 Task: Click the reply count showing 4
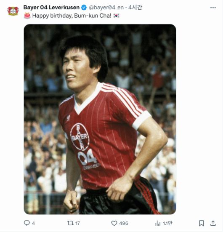(33, 223)
